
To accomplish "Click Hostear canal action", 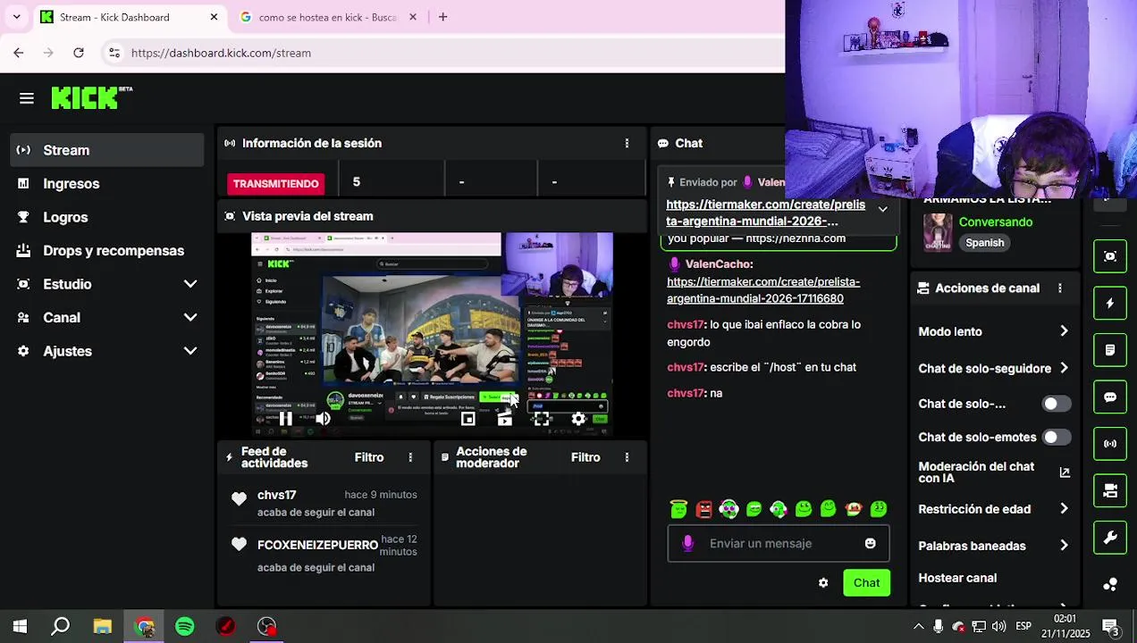I will pyautogui.click(x=957, y=578).
